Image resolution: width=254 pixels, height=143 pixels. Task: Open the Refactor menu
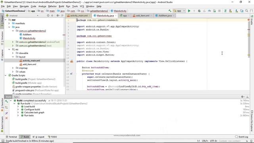pos(52,6)
